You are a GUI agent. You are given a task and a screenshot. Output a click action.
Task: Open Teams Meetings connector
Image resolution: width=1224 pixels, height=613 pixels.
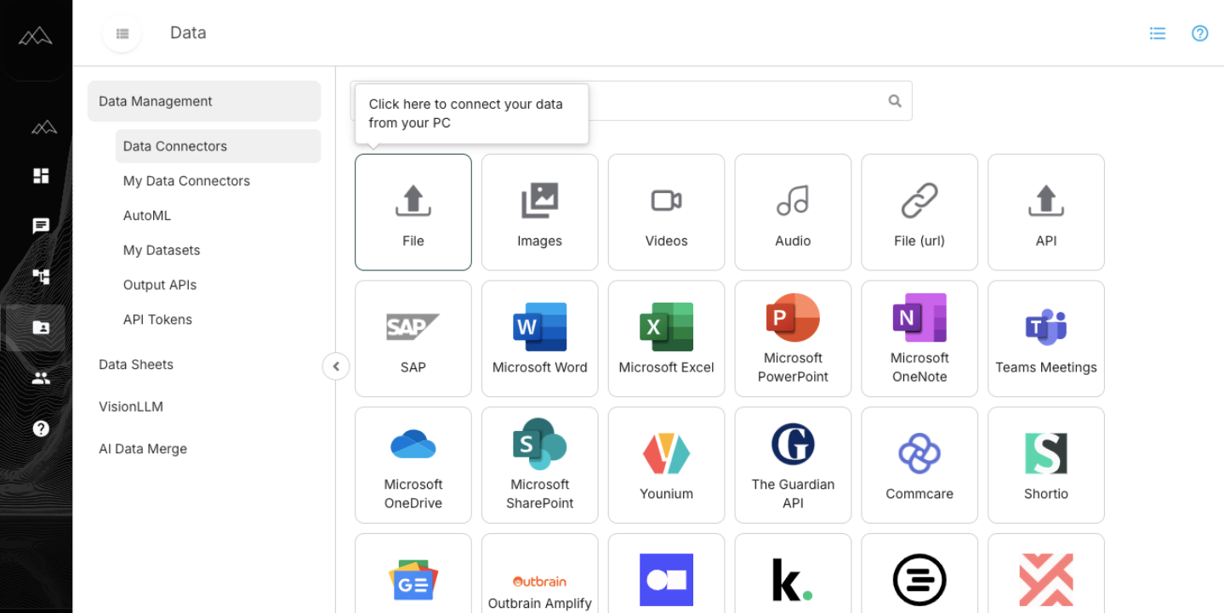pos(1046,338)
